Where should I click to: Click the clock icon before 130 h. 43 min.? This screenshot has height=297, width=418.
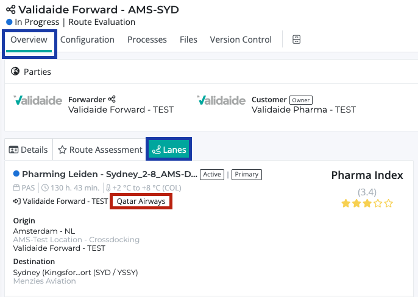point(45,188)
